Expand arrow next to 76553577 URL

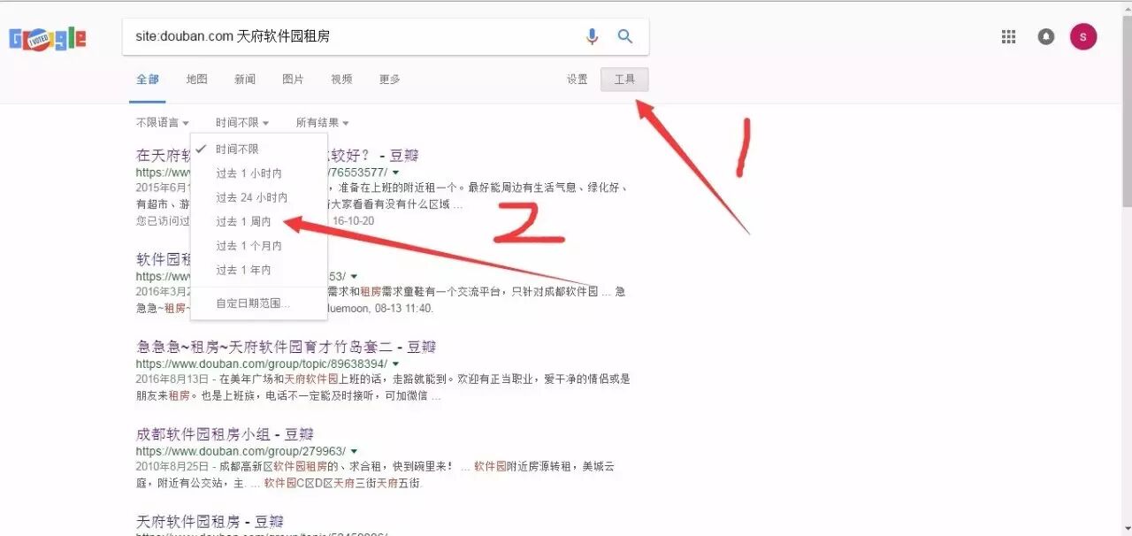(395, 172)
